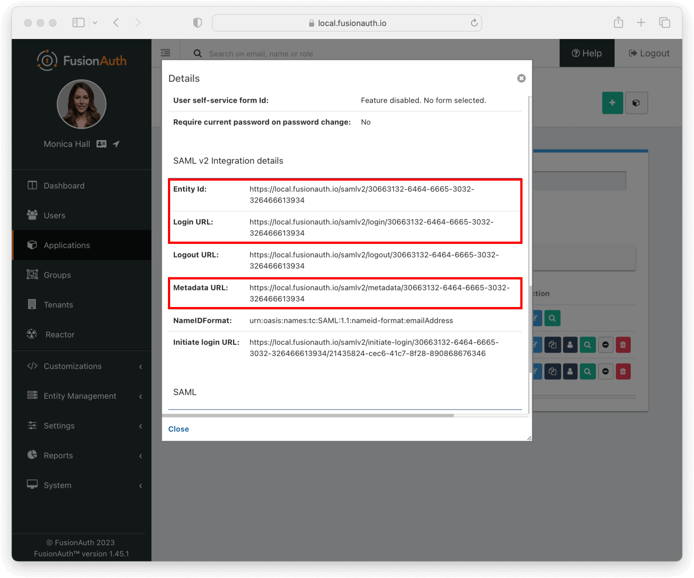Go to the Dashboard menu item

pyautogui.click(x=82, y=186)
